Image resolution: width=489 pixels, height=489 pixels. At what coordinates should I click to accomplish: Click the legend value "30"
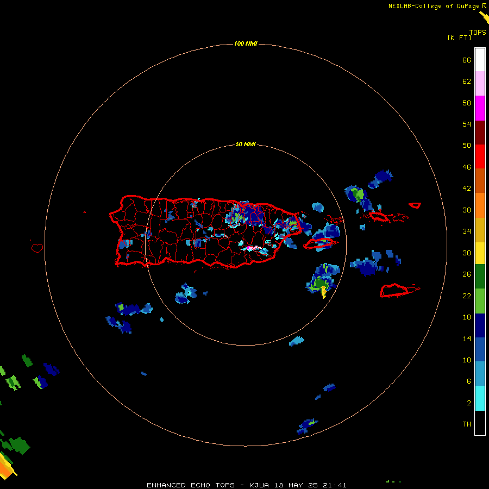click(x=467, y=253)
